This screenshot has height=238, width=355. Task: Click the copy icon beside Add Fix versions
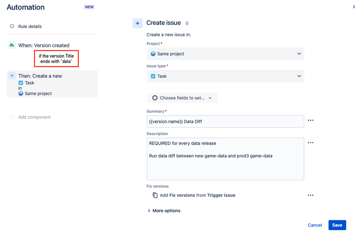coord(155,195)
